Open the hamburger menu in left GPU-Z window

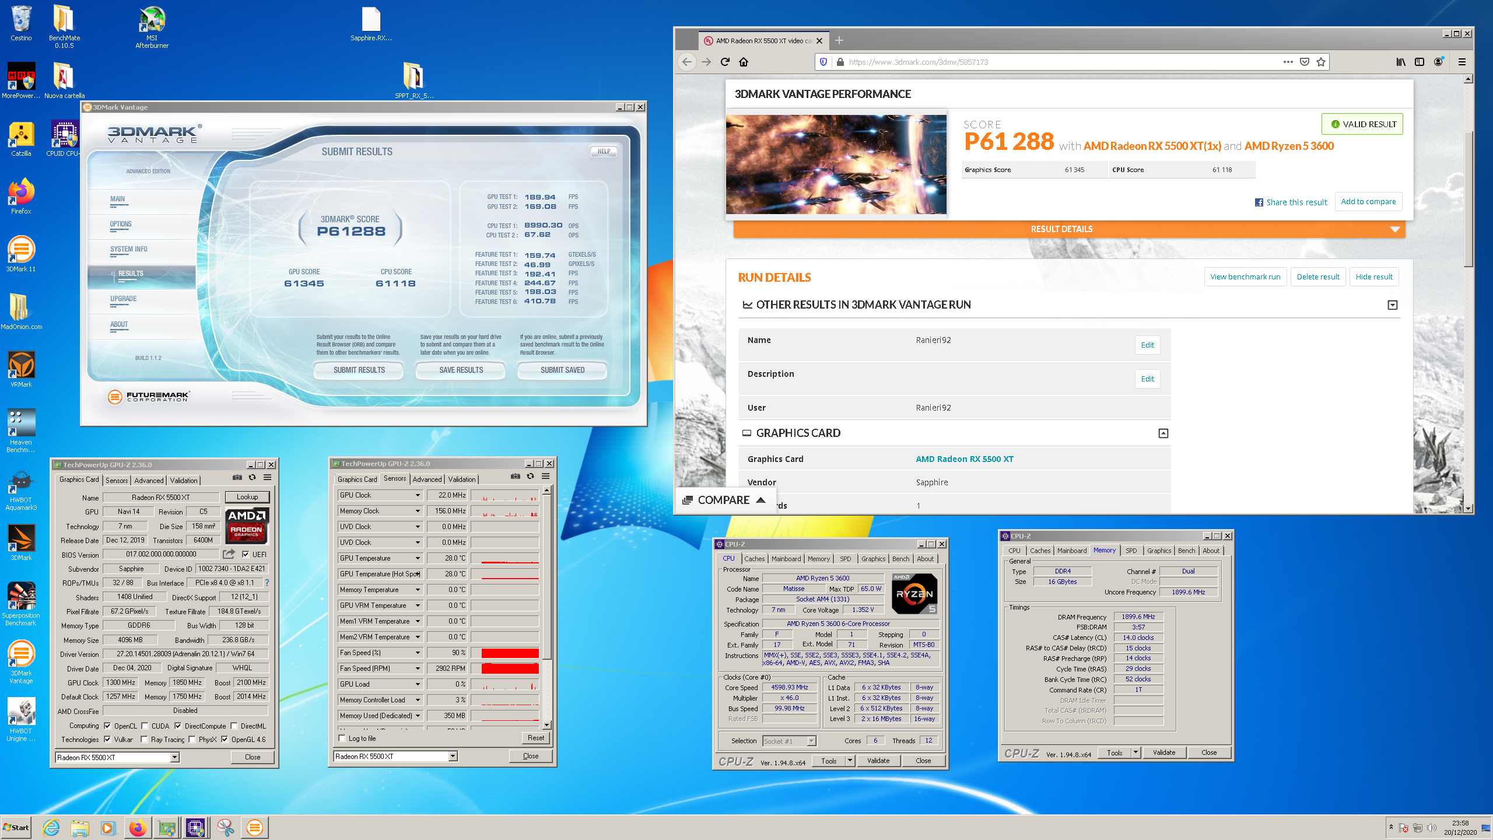(267, 477)
